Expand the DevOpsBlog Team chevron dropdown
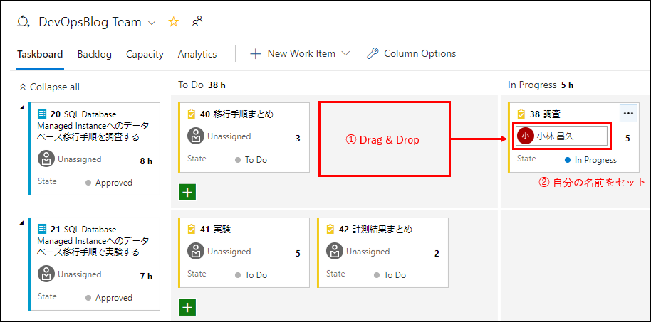Viewport: 651px width, 322px height. tap(152, 23)
